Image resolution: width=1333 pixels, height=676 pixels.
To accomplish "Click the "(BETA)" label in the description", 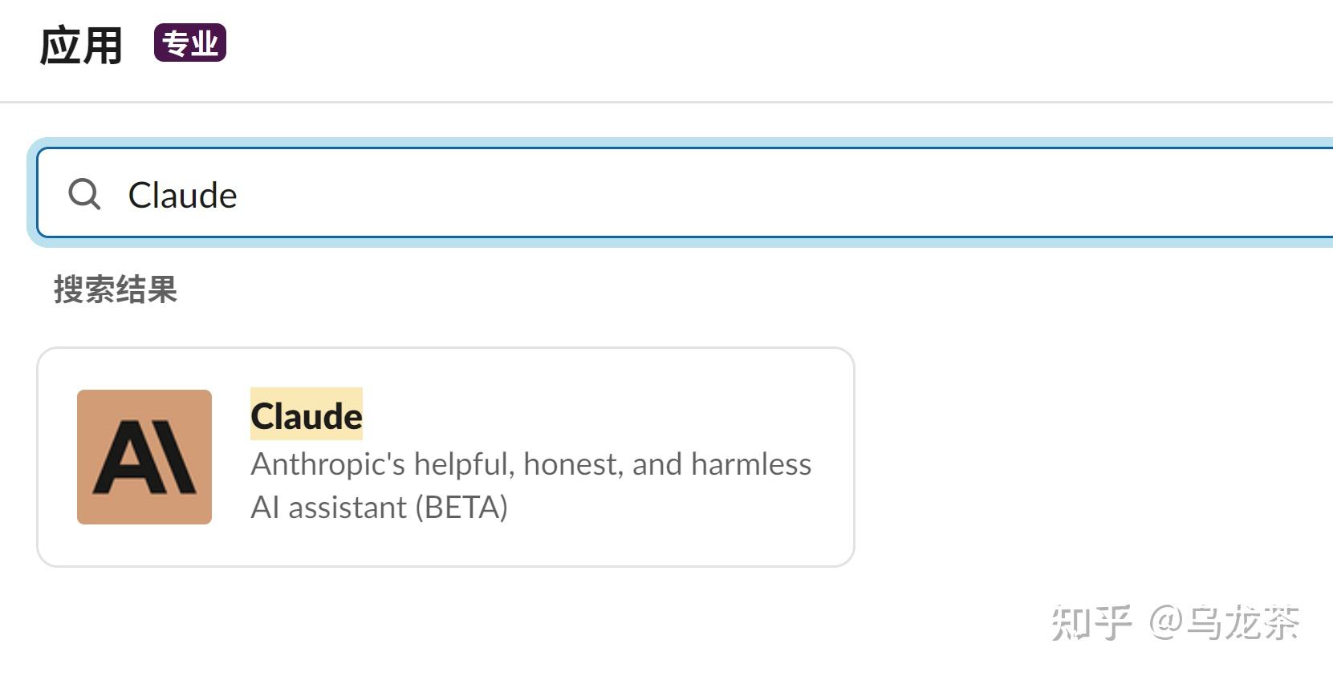I will click(x=461, y=508).
